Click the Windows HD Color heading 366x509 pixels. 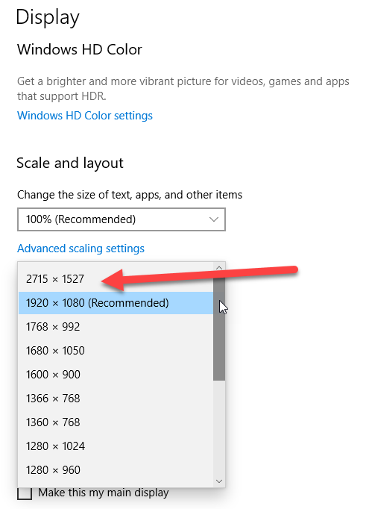[x=80, y=50]
